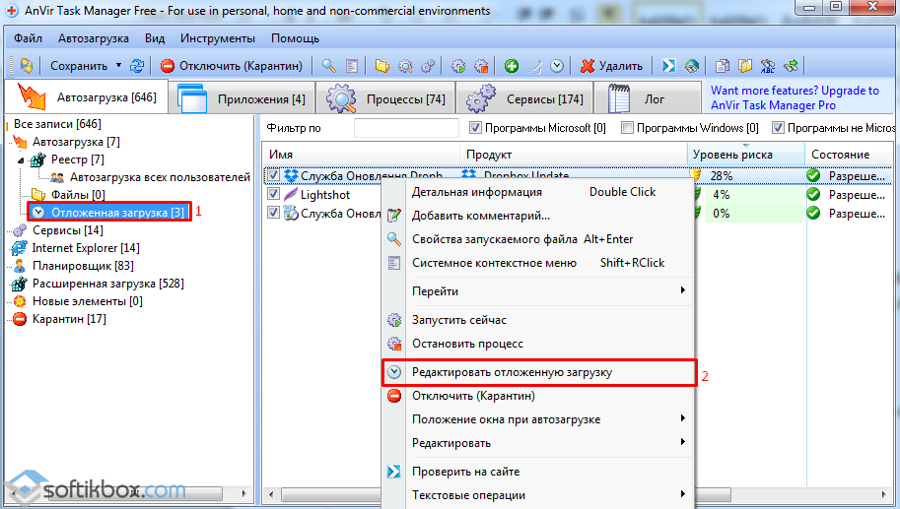Open the Сохранить dropdown arrow
900x509 pixels.
coord(118,66)
